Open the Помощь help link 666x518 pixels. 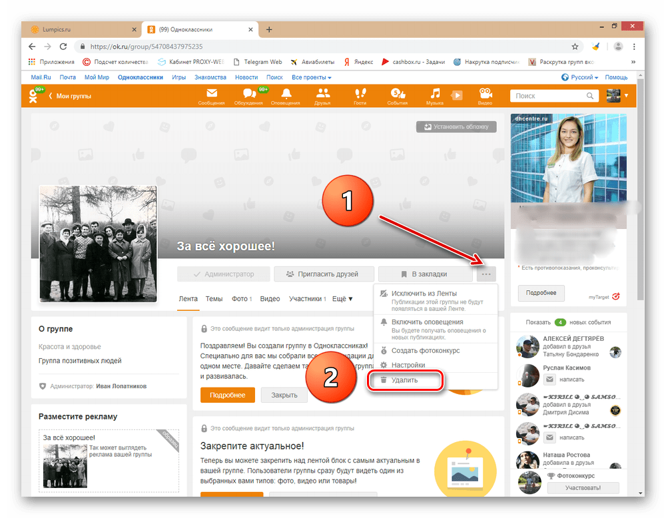pos(616,77)
